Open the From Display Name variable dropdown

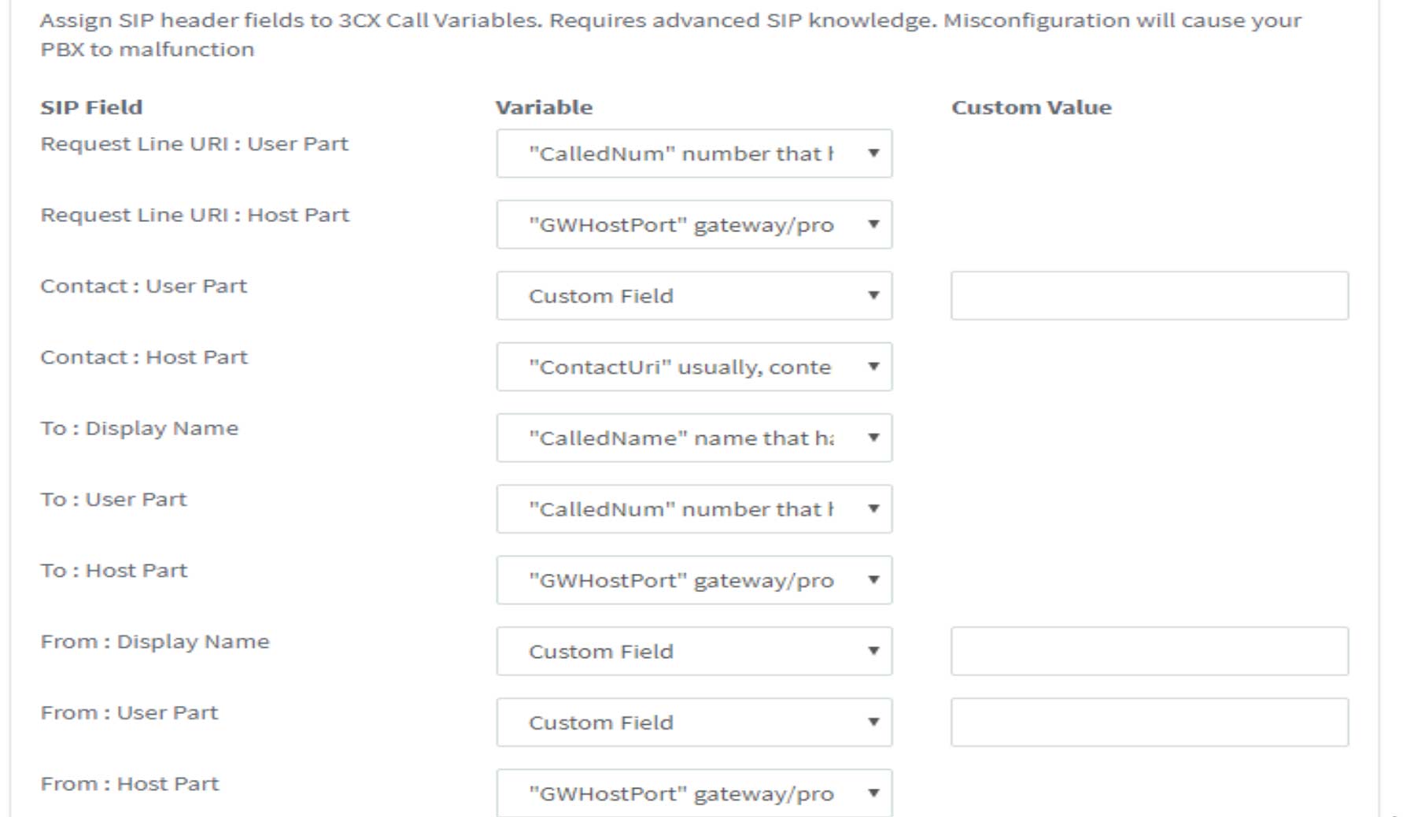point(693,651)
